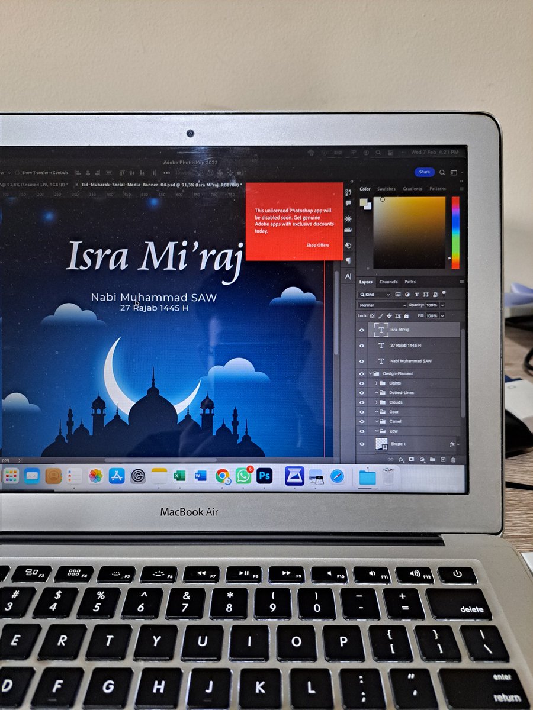The height and width of the screenshot is (710, 533).
Task: Add a layer style with bottom fx icon
Action: [x=401, y=460]
